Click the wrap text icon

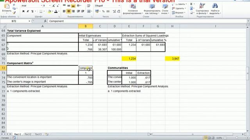pyautogui.click(x=89, y=6)
